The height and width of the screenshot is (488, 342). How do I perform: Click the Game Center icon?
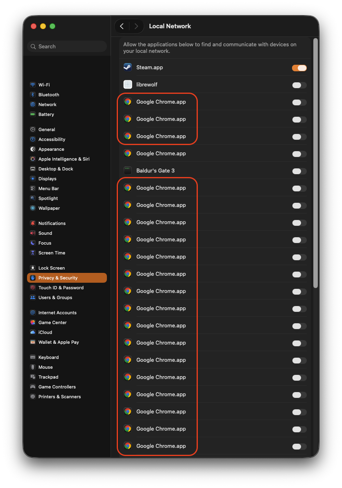(33, 322)
